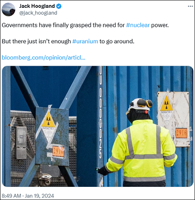Click the left yellow radioactive warning sign
The height and width of the screenshot is (200, 195).
pos(48,120)
